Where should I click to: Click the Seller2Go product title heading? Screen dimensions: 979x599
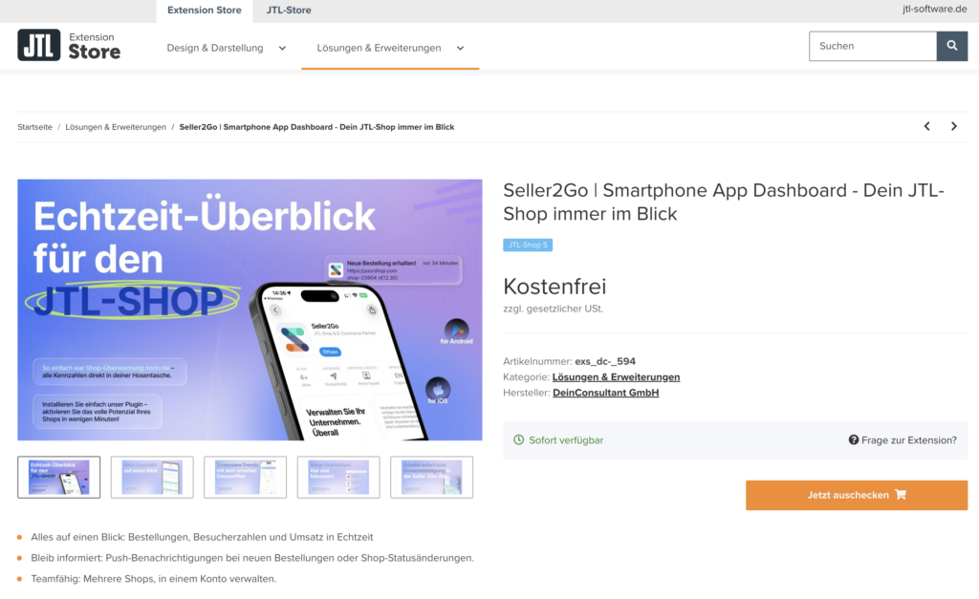point(724,202)
